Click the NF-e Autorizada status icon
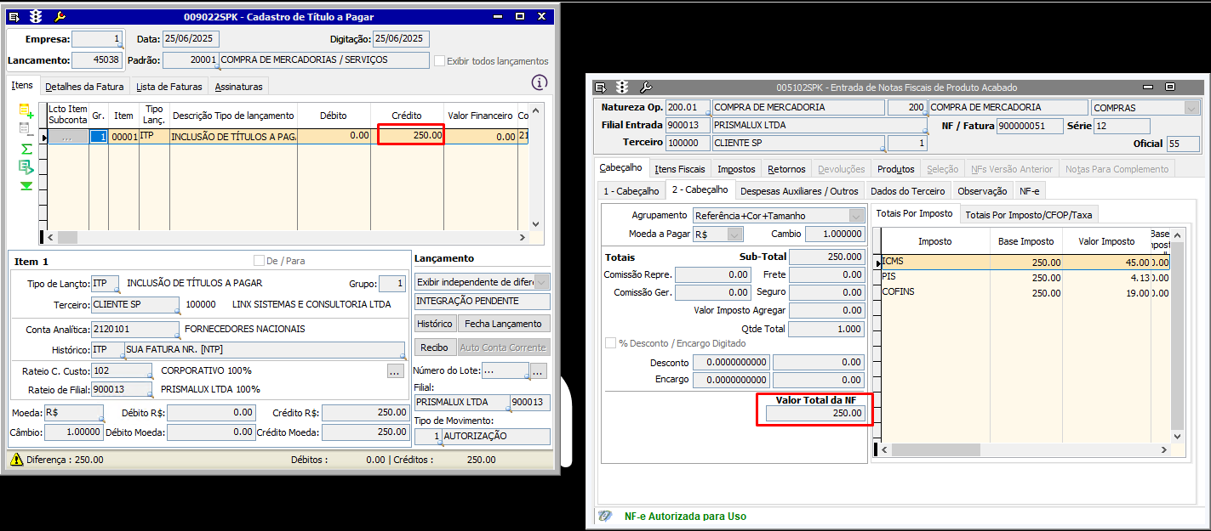This screenshot has height=531, width=1211. 605,516
